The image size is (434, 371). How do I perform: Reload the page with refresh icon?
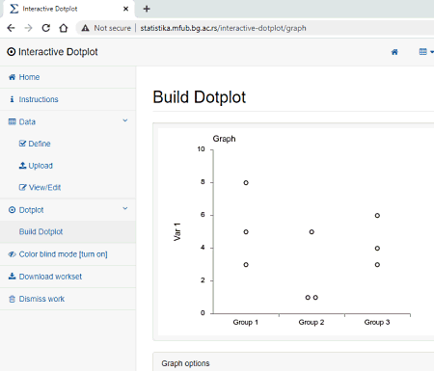[46, 28]
